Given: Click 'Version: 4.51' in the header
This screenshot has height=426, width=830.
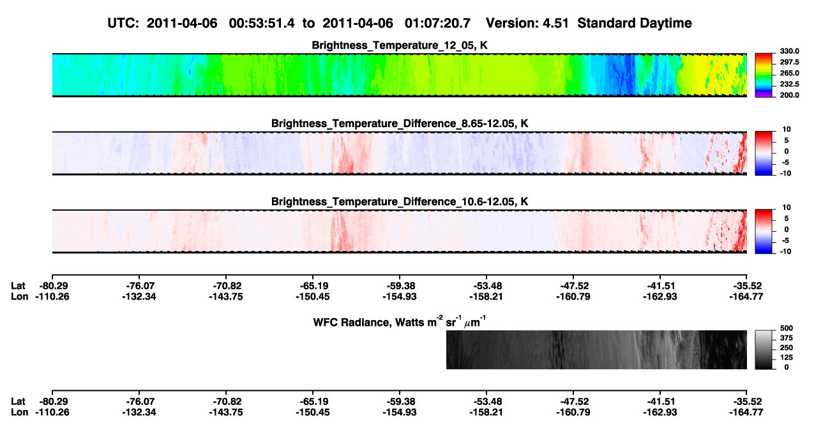Looking at the screenshot, I should pyautogui.click(x=527, y=24).
